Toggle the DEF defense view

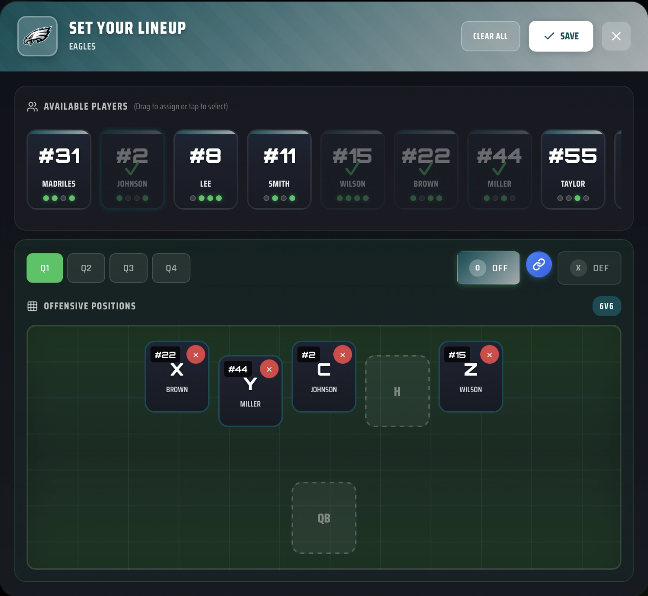[589, 268]
